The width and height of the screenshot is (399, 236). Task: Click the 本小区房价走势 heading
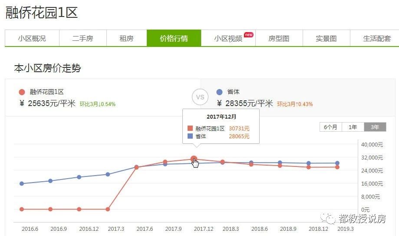click(48, 68)
